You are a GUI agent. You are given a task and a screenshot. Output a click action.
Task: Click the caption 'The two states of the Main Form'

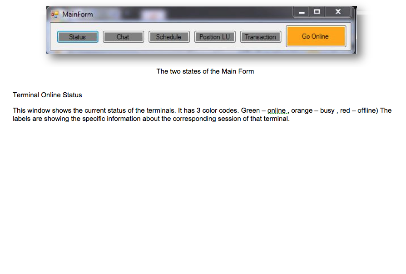click(205, 71)
